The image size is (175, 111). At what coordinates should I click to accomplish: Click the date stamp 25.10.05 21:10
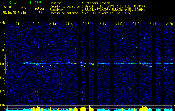(x=14, y=13)
